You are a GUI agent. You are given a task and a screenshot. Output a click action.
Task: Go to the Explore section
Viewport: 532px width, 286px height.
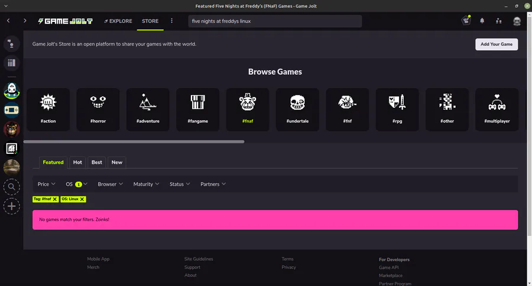click(118, 21)
